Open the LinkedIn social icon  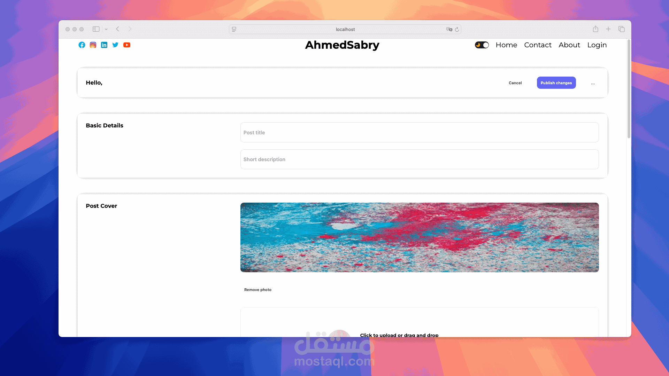[104, 45]
